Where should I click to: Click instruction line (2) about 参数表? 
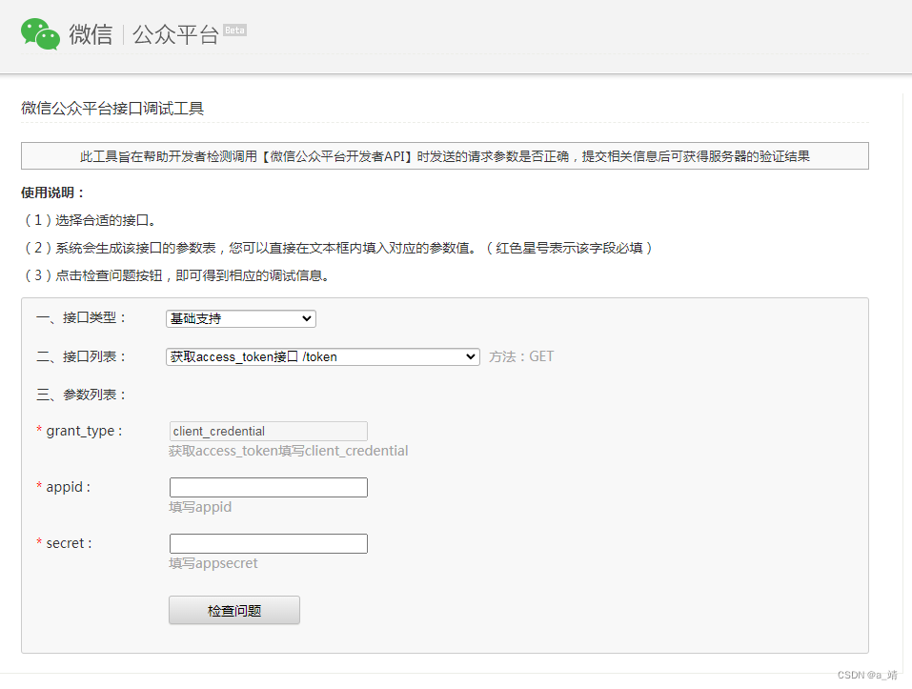point(337,249)
